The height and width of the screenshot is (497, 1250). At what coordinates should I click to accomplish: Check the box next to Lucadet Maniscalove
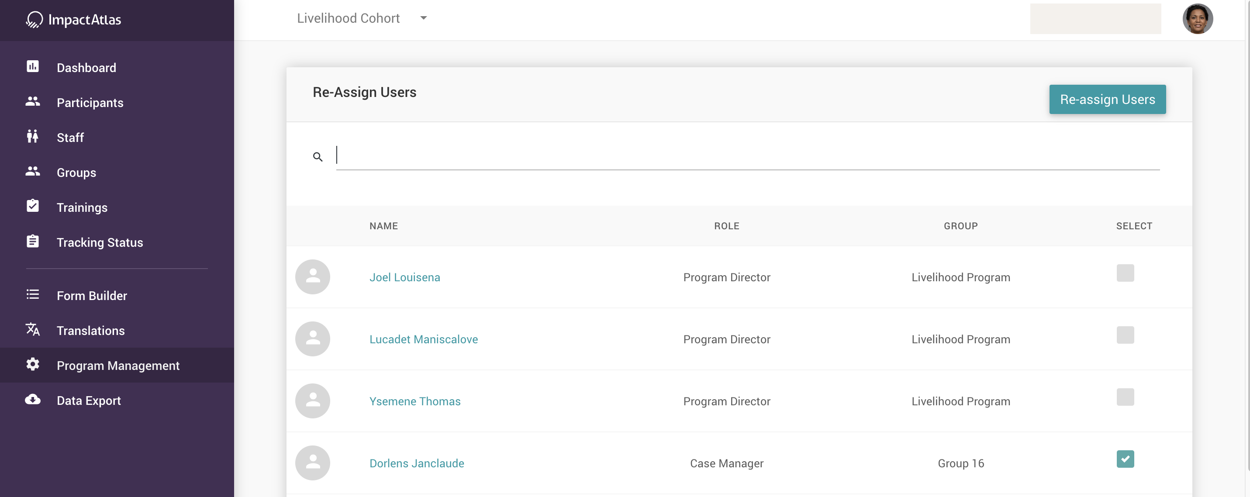1126,335
